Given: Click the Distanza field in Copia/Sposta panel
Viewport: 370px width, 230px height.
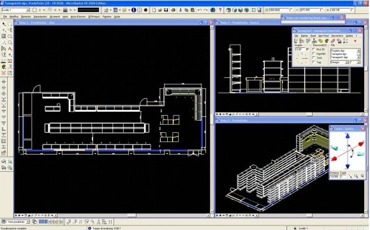Looking at the screenshot, I should [x=334, y=176].
